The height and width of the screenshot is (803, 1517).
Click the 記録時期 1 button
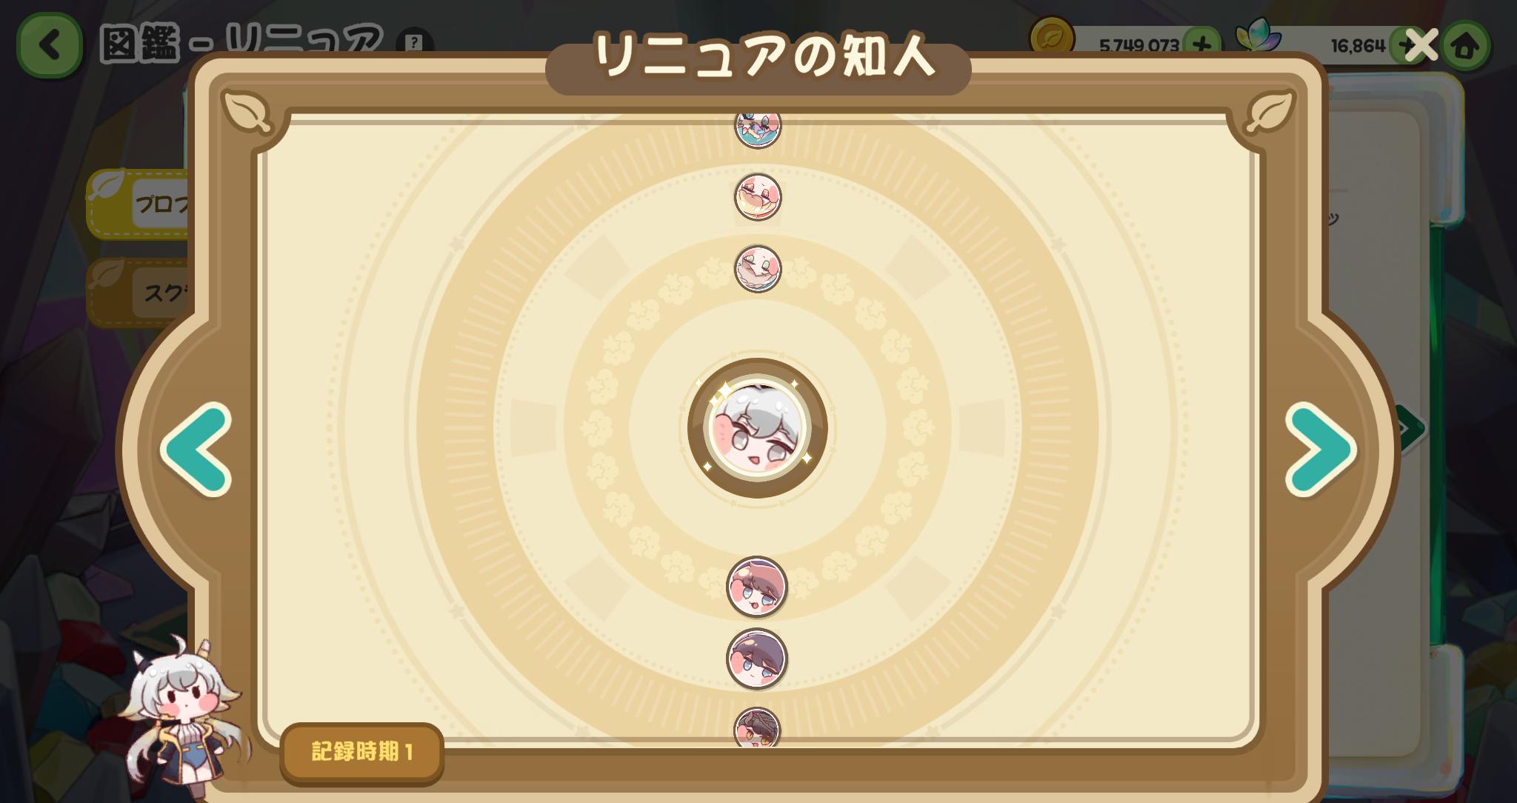[x=362, y=752]
